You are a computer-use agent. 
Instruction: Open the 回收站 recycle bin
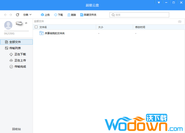(16, 129)
